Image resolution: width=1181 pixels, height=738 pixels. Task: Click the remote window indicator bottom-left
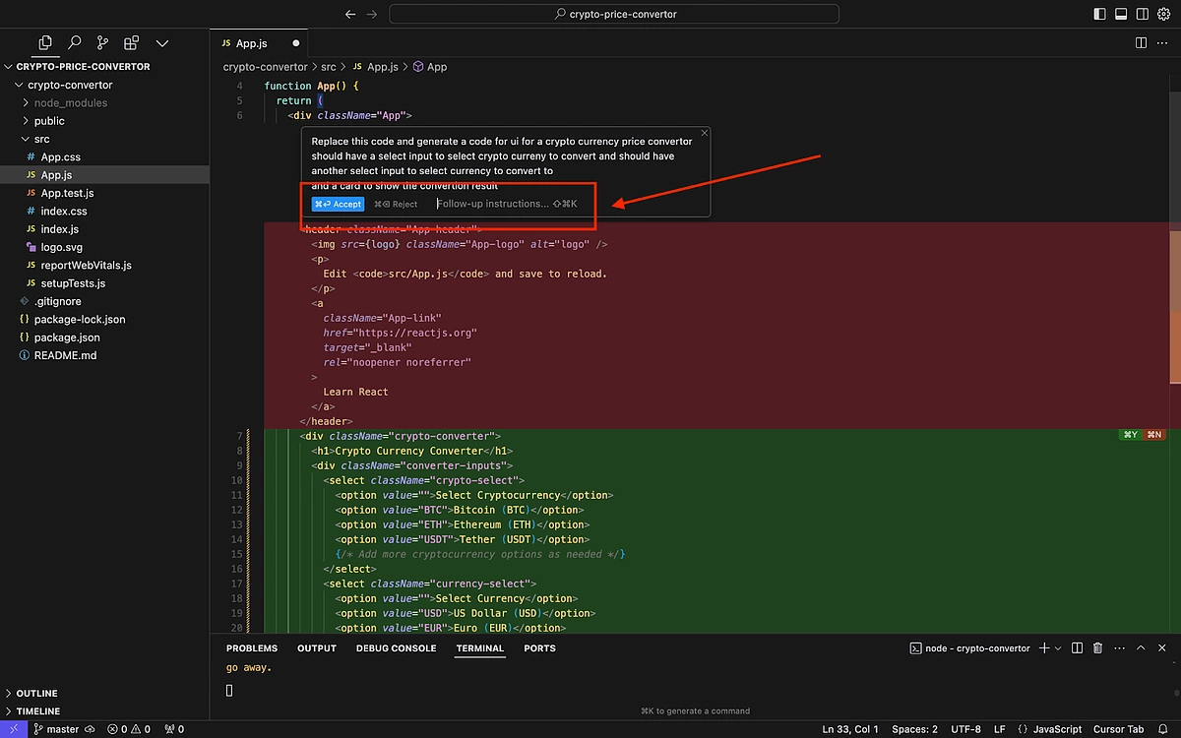(x=12, y=728)
